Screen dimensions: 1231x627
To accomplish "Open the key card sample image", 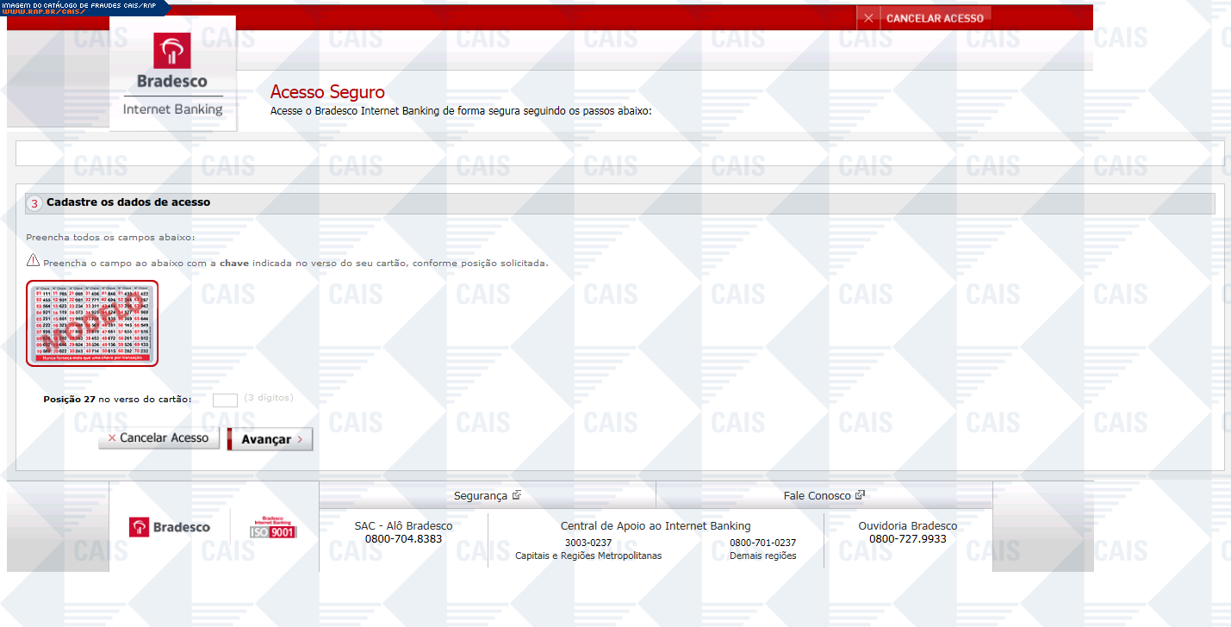I will click(92, 323).
